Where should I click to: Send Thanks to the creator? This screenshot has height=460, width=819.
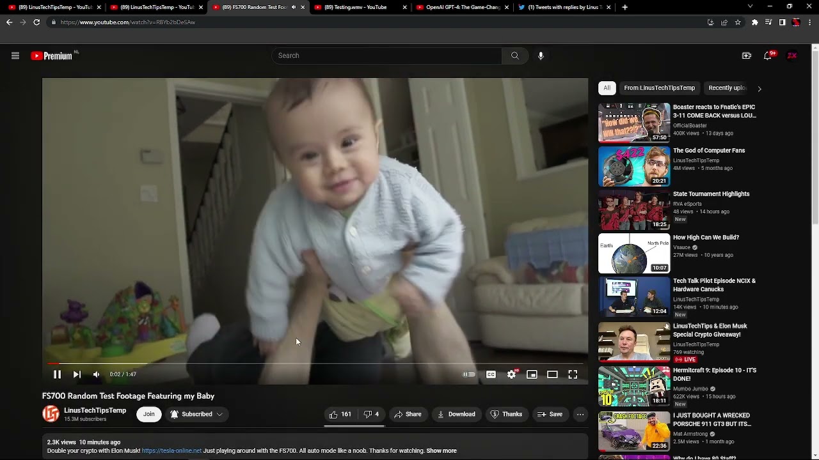pyautogui.click(x=506, y=414)
